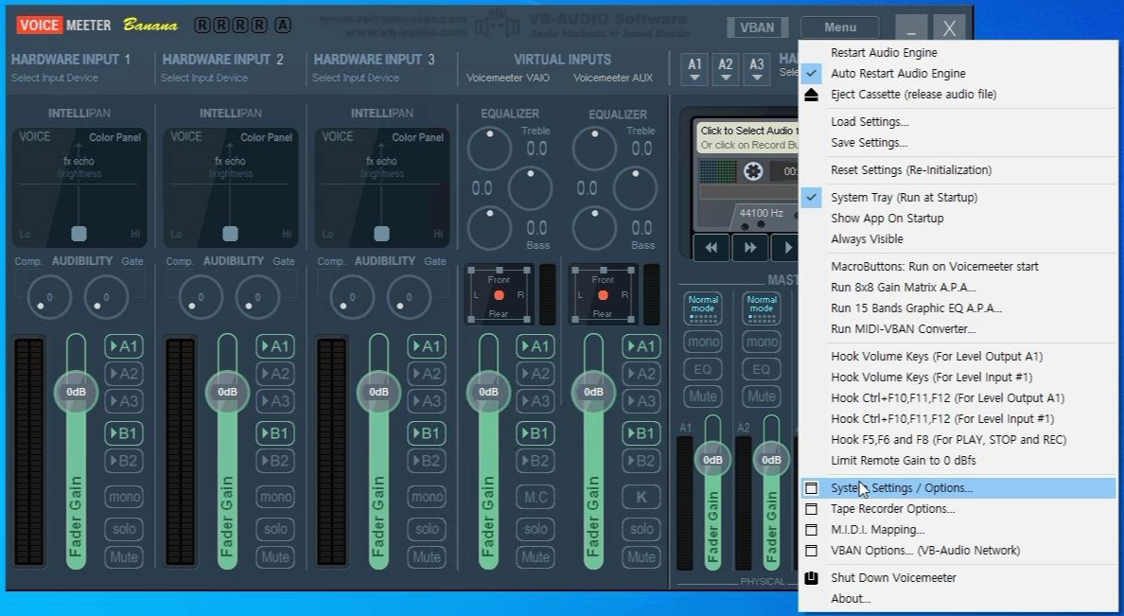This screenshot has height=616, width=1124.
Task: Toggle K button on Voicemeeter AUX strip
Action: [x=641, y=497]
